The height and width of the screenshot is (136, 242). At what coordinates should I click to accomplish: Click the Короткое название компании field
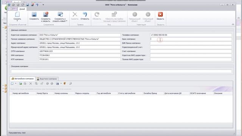(x=79, y=35)
